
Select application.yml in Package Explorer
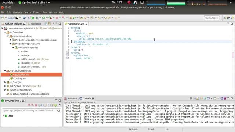[32, 74]
